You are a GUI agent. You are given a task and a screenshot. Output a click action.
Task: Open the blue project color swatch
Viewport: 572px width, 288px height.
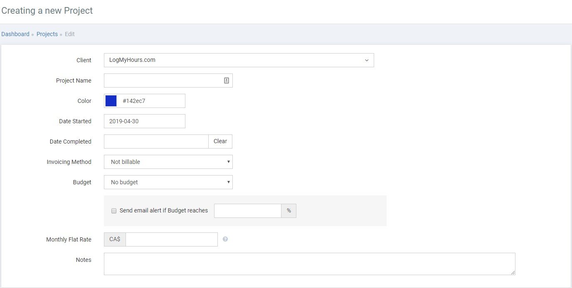pos(111,100)
